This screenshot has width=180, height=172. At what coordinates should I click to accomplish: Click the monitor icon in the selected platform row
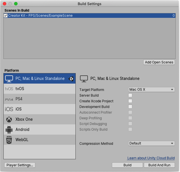point(9,79)
